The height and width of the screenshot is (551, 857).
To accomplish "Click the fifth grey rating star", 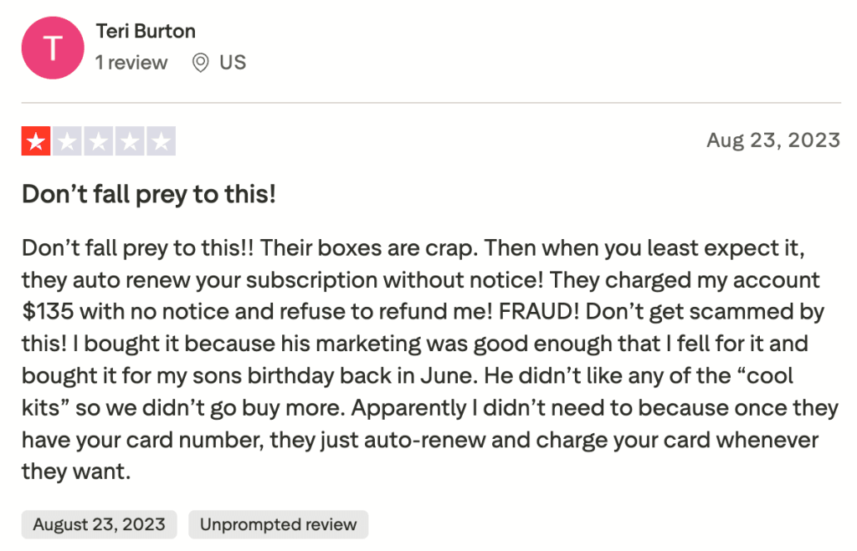I will [161, 141].
